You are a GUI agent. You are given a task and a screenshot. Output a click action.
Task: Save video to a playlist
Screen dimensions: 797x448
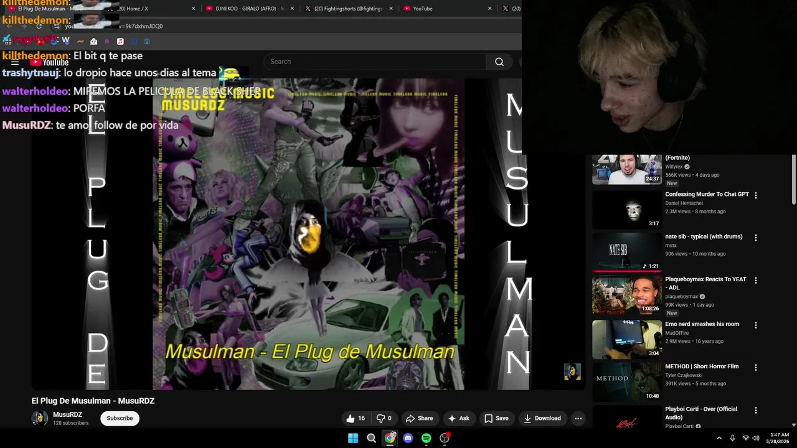pos(496,418)
